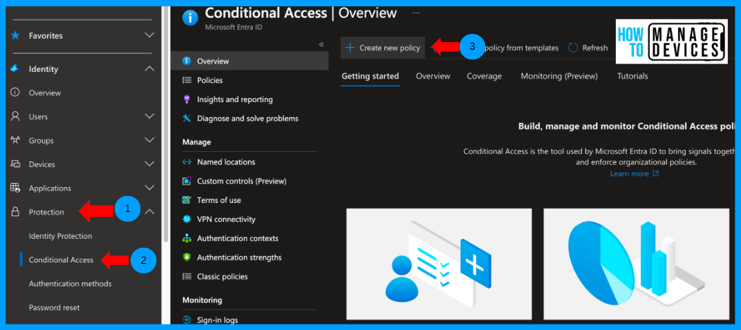Collapse the blade menu with double chevron
Image resolution: width=741 pixels, height=330 pixels.
(321, 44)
